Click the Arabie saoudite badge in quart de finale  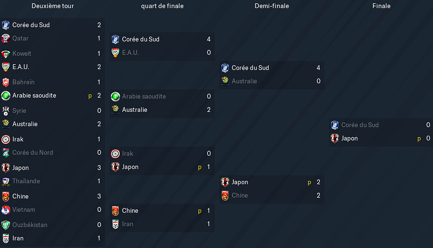click(115, 96)
